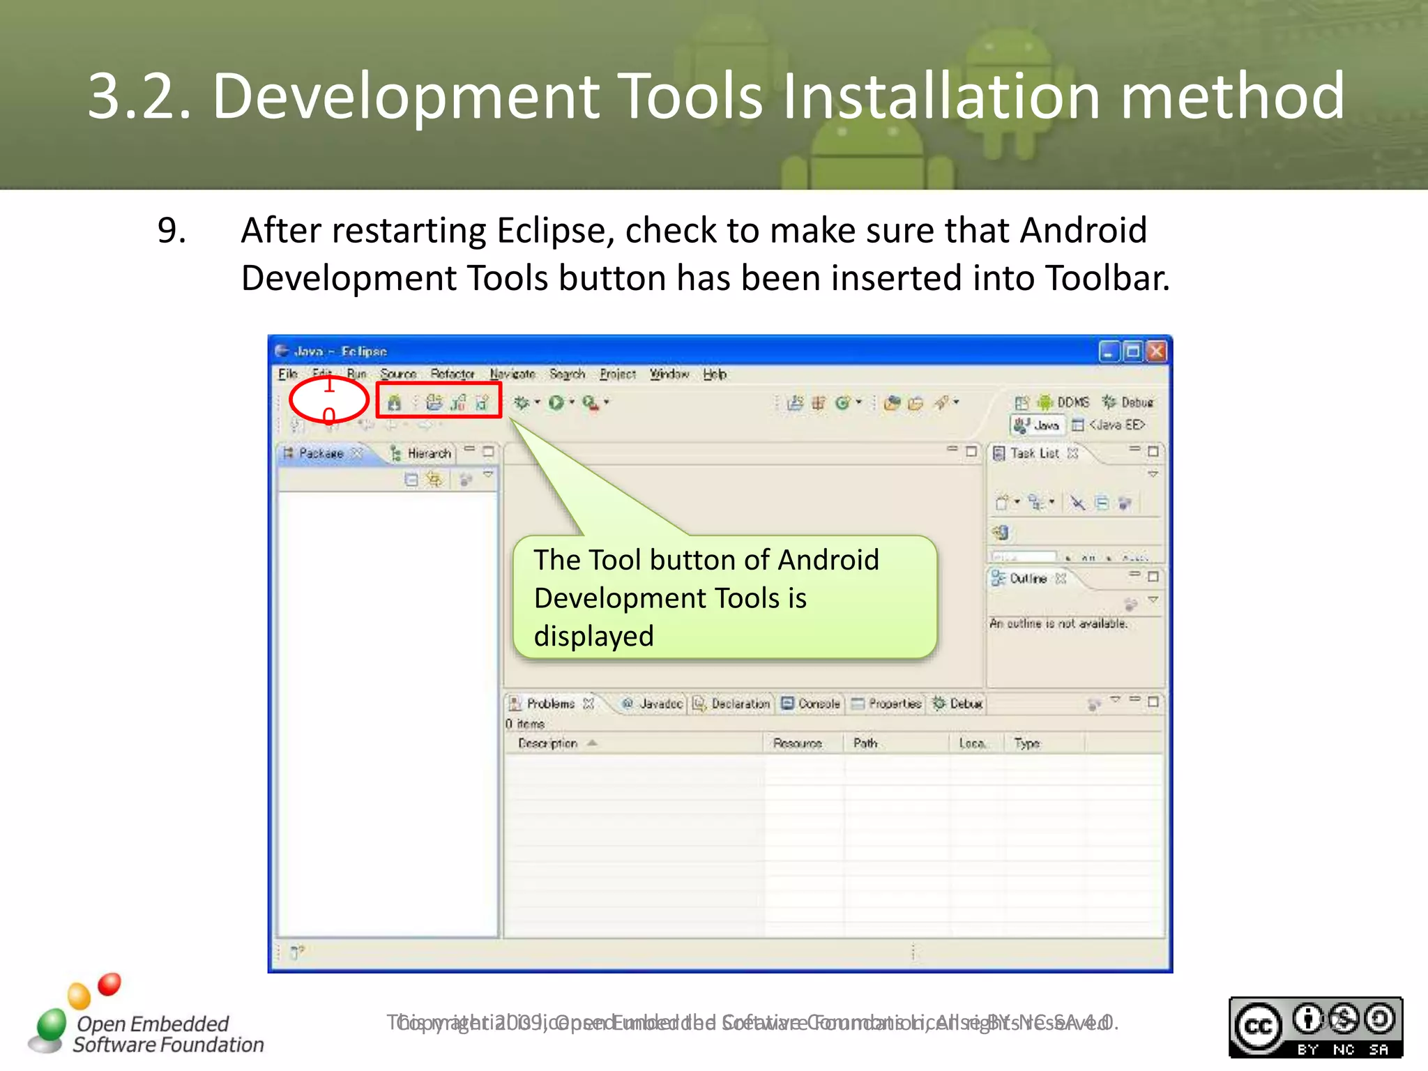Screen dimensions: 1428x1071
Task: Select the Declaration tab
Action: point(731,704)
